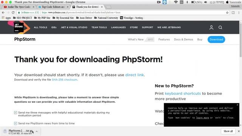Open the .NET & VISUAL STUDIO menu
The image size is (242, 136).
click(x=74, y=27)
